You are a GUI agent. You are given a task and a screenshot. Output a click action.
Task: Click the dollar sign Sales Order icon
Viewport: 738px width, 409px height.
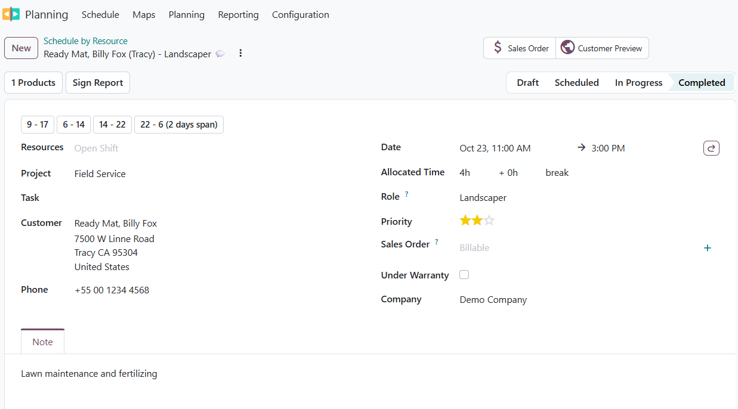coord(498,48)
